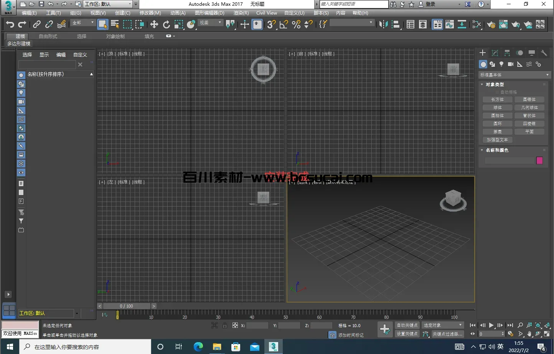Open the 标准基本体 category dropdown
Viewport: 554px width, 354px height.
pyautogui.click(x=514, y=75)
